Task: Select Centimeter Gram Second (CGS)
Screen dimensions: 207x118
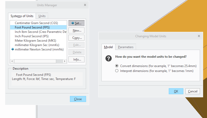Action: 38,23
